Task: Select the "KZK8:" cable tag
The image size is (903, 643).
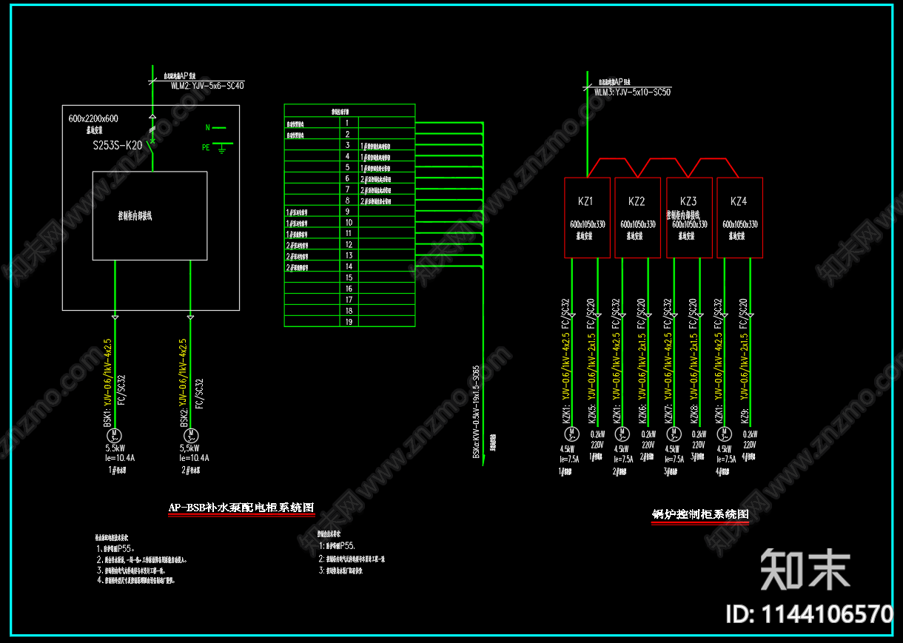Action: tap(694, 415)
